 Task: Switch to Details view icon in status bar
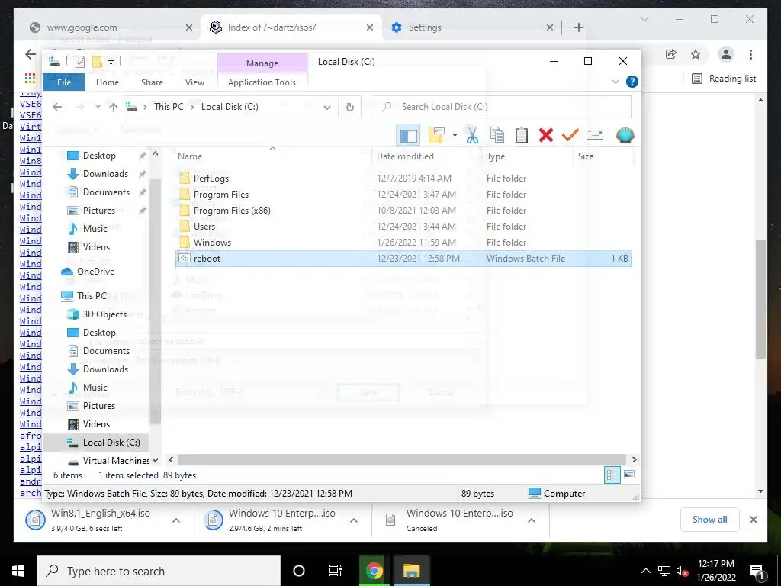612,475
